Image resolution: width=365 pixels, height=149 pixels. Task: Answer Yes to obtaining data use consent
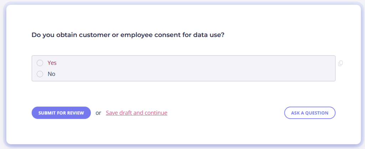(x=40, y=63)
